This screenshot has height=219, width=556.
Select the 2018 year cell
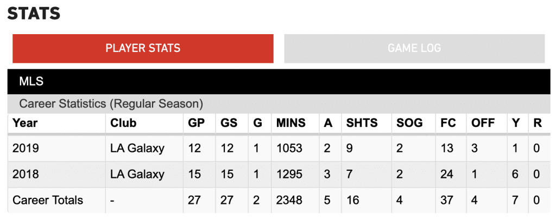click(26, 174)
